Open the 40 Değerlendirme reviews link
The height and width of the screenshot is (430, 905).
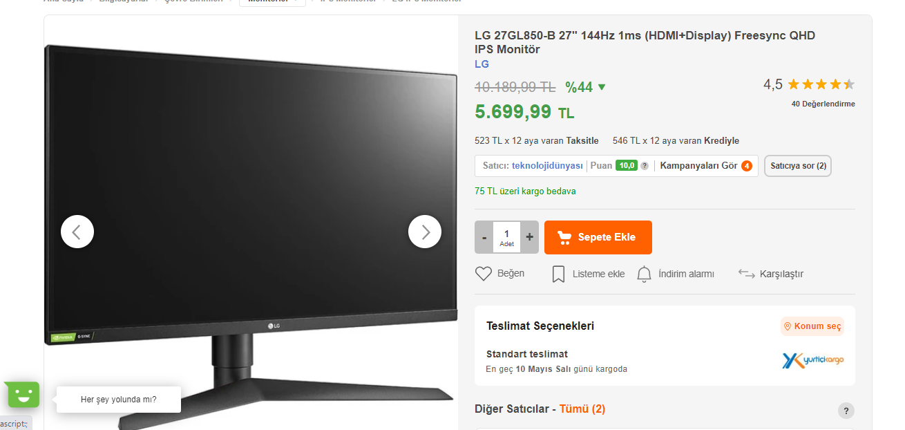(823, 104)
